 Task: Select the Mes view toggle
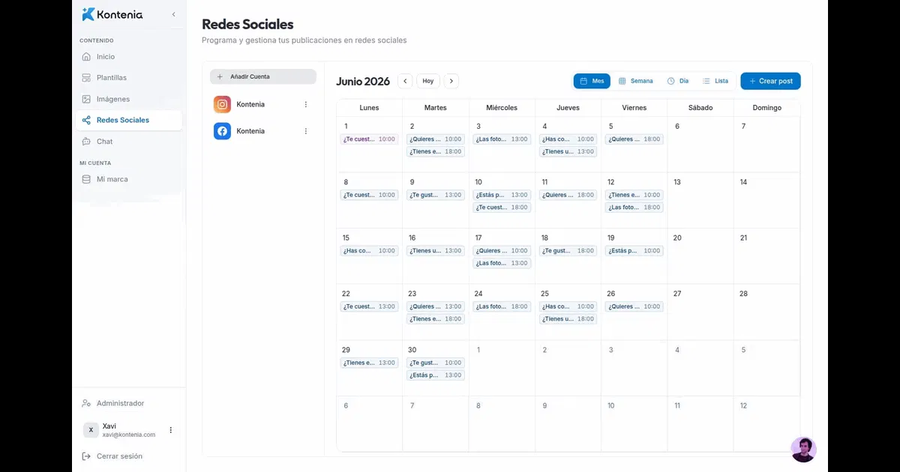click(592, 81)
